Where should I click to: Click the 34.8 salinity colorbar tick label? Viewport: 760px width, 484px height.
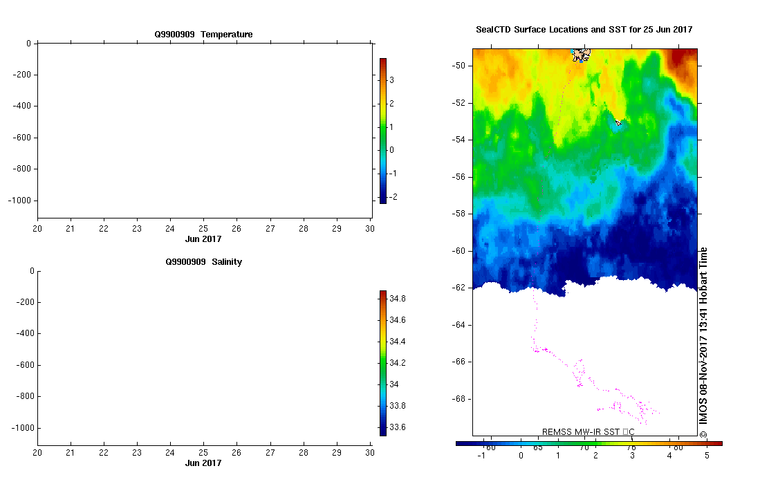(398, 299)
